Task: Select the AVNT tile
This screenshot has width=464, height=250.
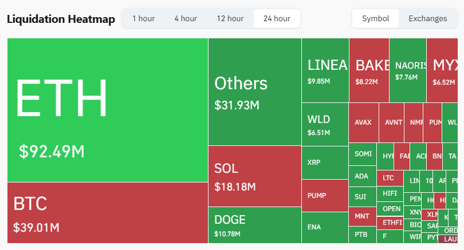Action: click(391, 122)
